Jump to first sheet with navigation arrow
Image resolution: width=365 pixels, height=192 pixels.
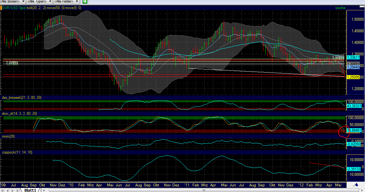(x=3, y=190)
